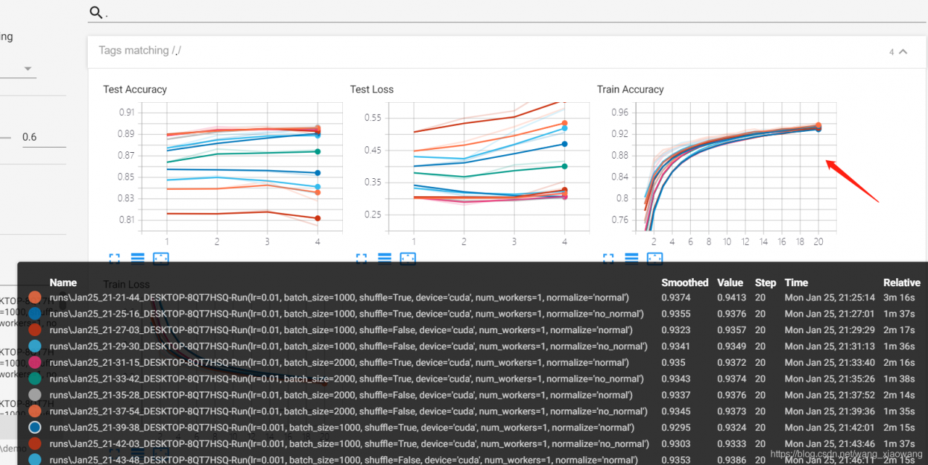Screen dimensions: 928x465
Task: Toggle y-axis log scale for Test Loss
Action: (x=385, y=258)
